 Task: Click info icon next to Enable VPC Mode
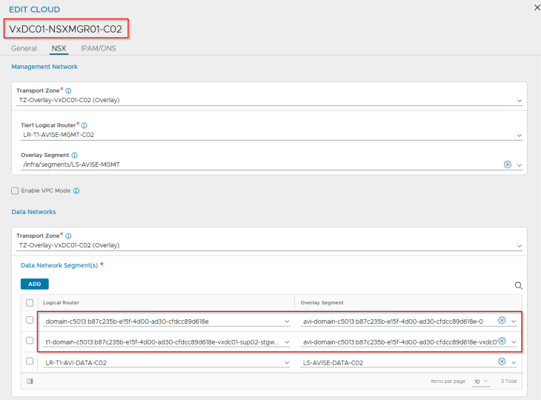(x=76, y=190)
